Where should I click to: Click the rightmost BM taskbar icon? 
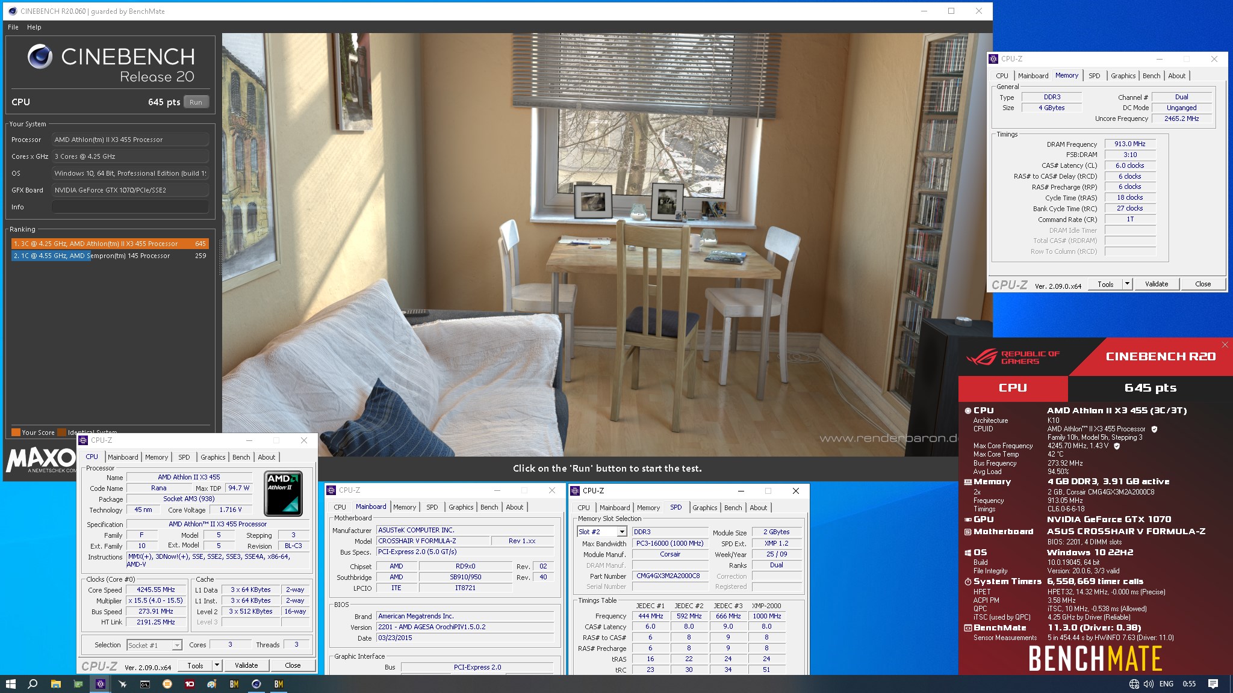click(x=279, y=684)
